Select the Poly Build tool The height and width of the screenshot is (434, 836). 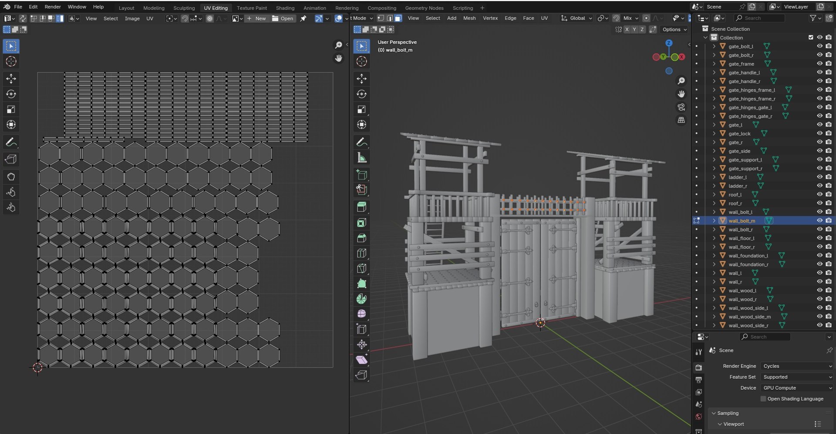pyautogui.click(x=361, y=284)
